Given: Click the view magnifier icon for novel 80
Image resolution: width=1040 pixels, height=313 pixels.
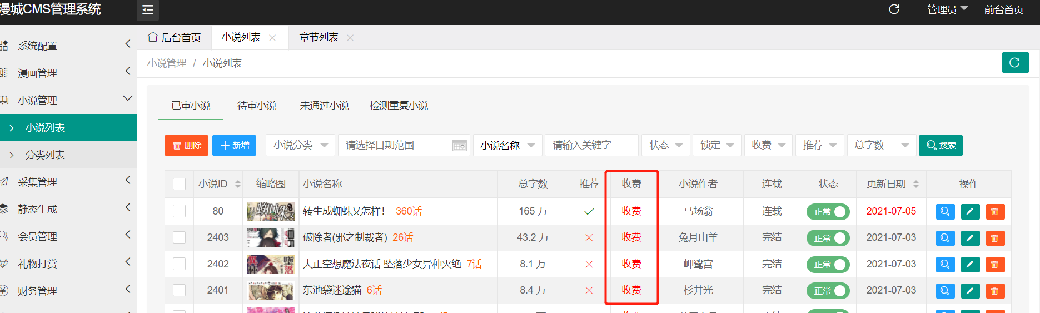Looking at the screenshot, I should click(x=945, y=212).
